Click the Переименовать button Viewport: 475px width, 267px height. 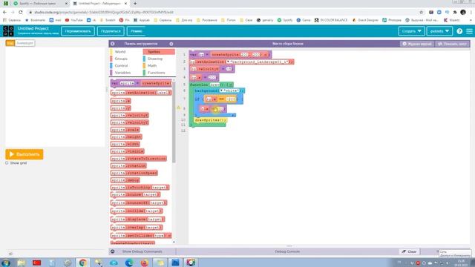77,31
